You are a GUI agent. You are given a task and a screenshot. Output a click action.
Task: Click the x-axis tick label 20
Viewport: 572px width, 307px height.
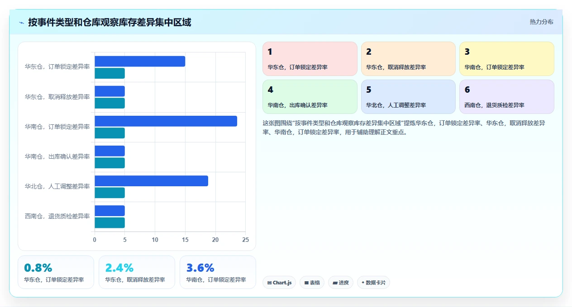(x=215, y=240)
